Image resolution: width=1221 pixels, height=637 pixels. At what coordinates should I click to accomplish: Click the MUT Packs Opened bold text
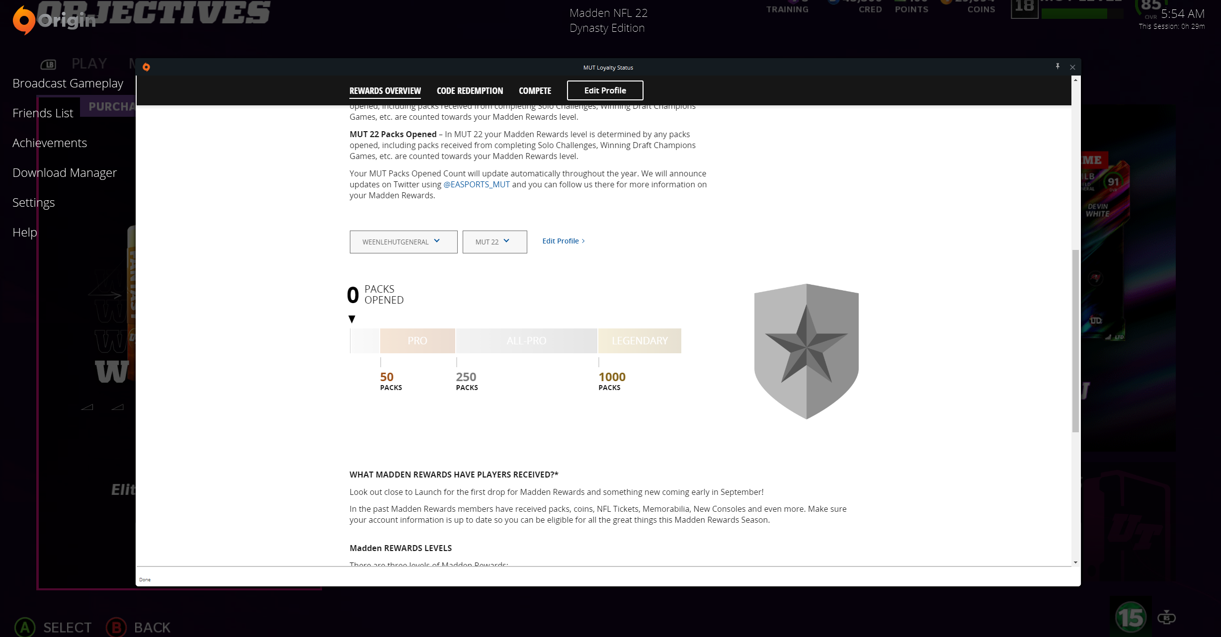[393, 134]
